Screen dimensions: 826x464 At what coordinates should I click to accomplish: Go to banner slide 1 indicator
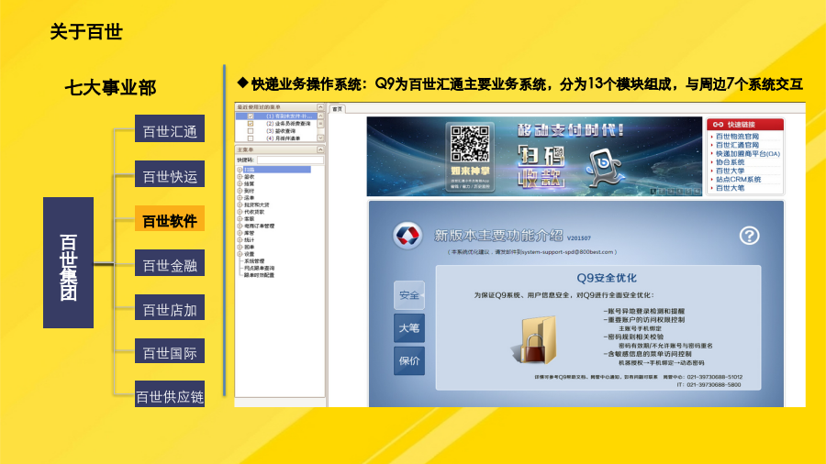653,192
